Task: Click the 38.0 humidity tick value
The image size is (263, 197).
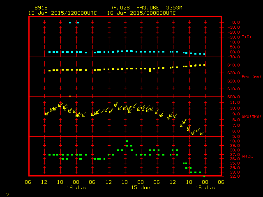Action: click(x=235, y=150)
